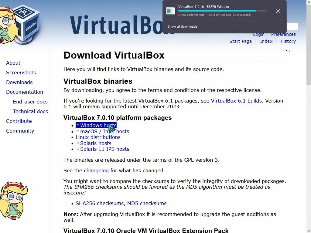Viewport: 311px width, 233px height.
Task: Click the scrollbar up arrow
Action: coord(309,2)
